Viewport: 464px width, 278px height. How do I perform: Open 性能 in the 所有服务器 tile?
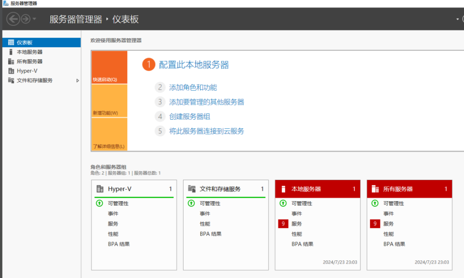click(x=388, y=234)
